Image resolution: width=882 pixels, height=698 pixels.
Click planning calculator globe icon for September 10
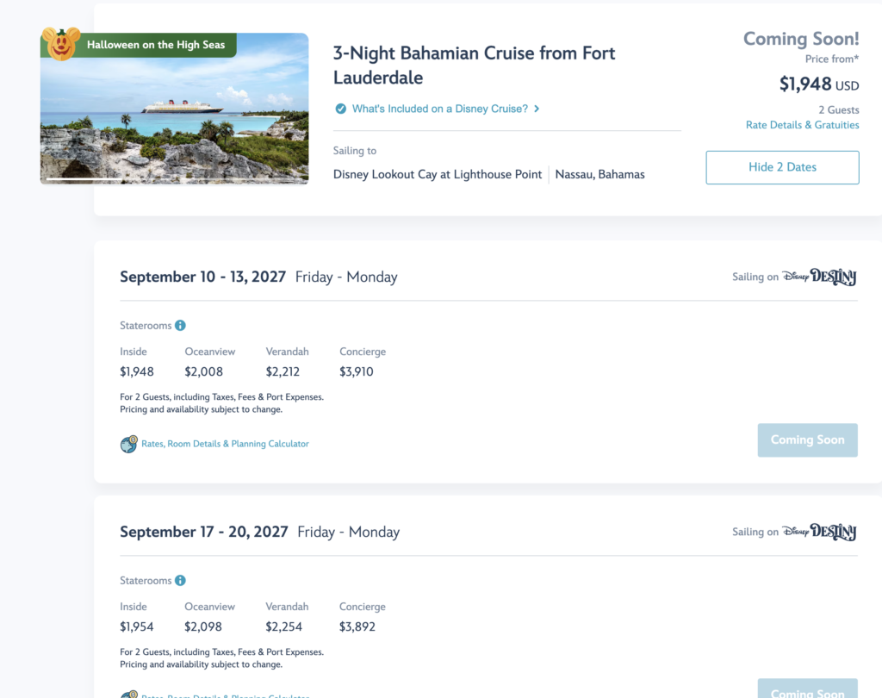(x=129, y=444)
